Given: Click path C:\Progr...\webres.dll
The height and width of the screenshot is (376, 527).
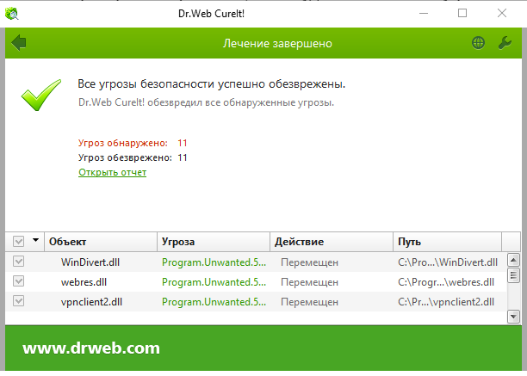Looking at the screenshot, I should click(446, 282).
